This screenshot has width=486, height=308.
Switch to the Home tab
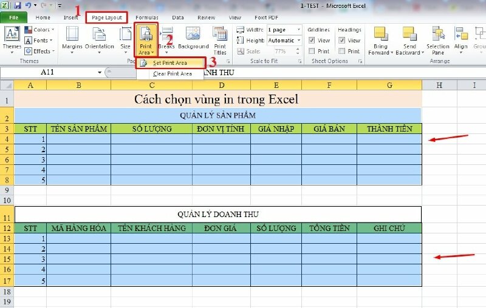(43, 18)
